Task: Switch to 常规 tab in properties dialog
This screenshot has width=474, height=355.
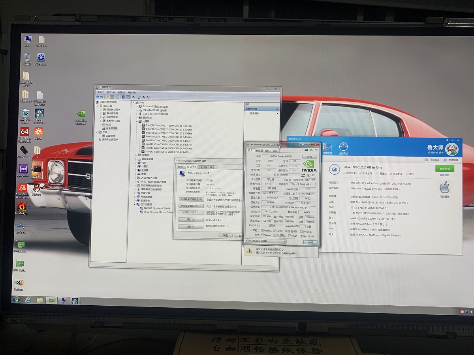Action: coord(181,167)
